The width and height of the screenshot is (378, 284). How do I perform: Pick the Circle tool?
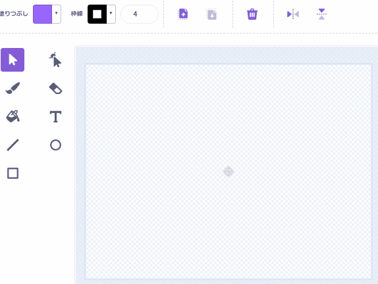55,145
